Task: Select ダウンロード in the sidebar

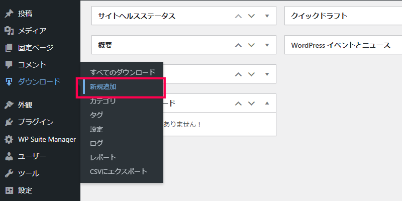Action: [40, 82]
